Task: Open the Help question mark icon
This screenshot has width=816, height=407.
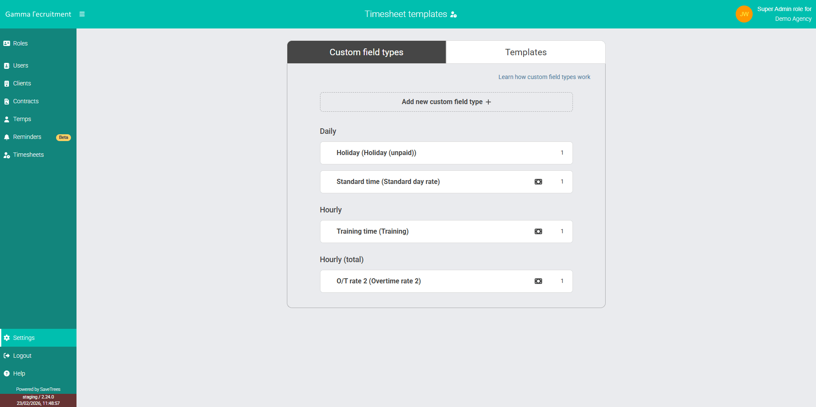Action: [6, 373]
